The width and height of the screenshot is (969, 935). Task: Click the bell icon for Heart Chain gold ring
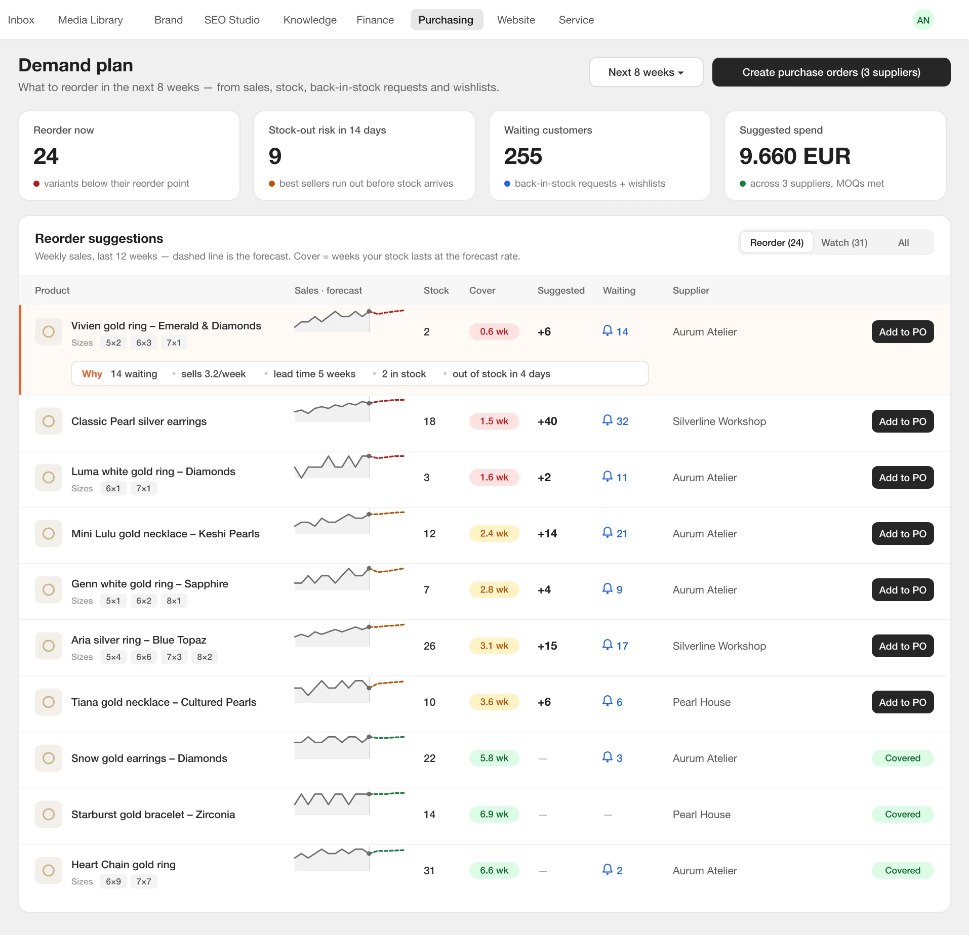coord(607,870)
